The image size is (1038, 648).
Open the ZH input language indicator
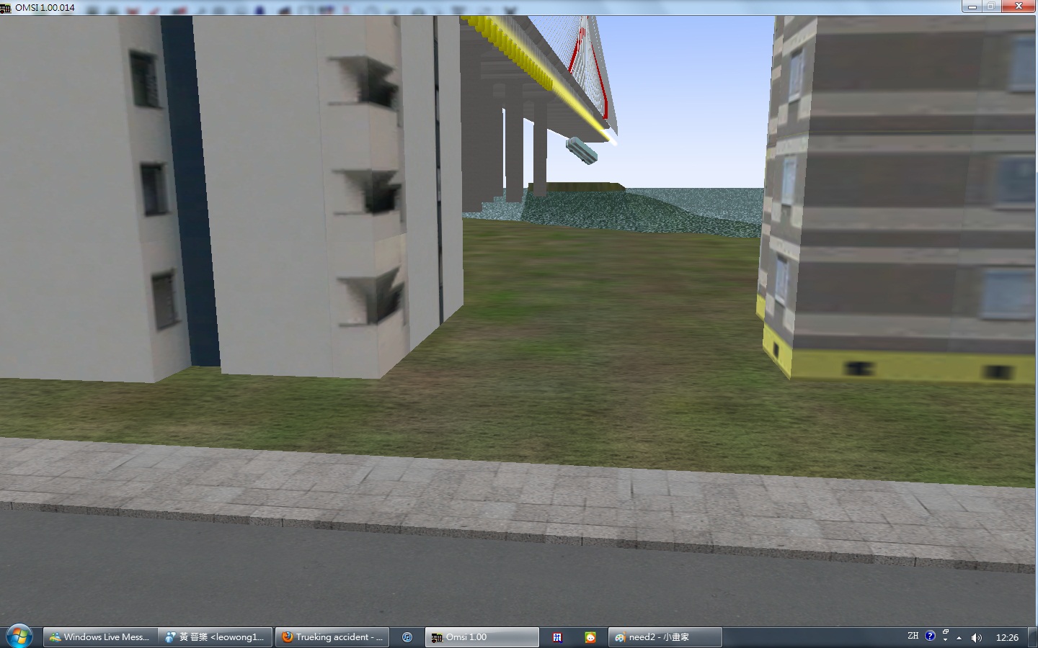tap(913, 636)
